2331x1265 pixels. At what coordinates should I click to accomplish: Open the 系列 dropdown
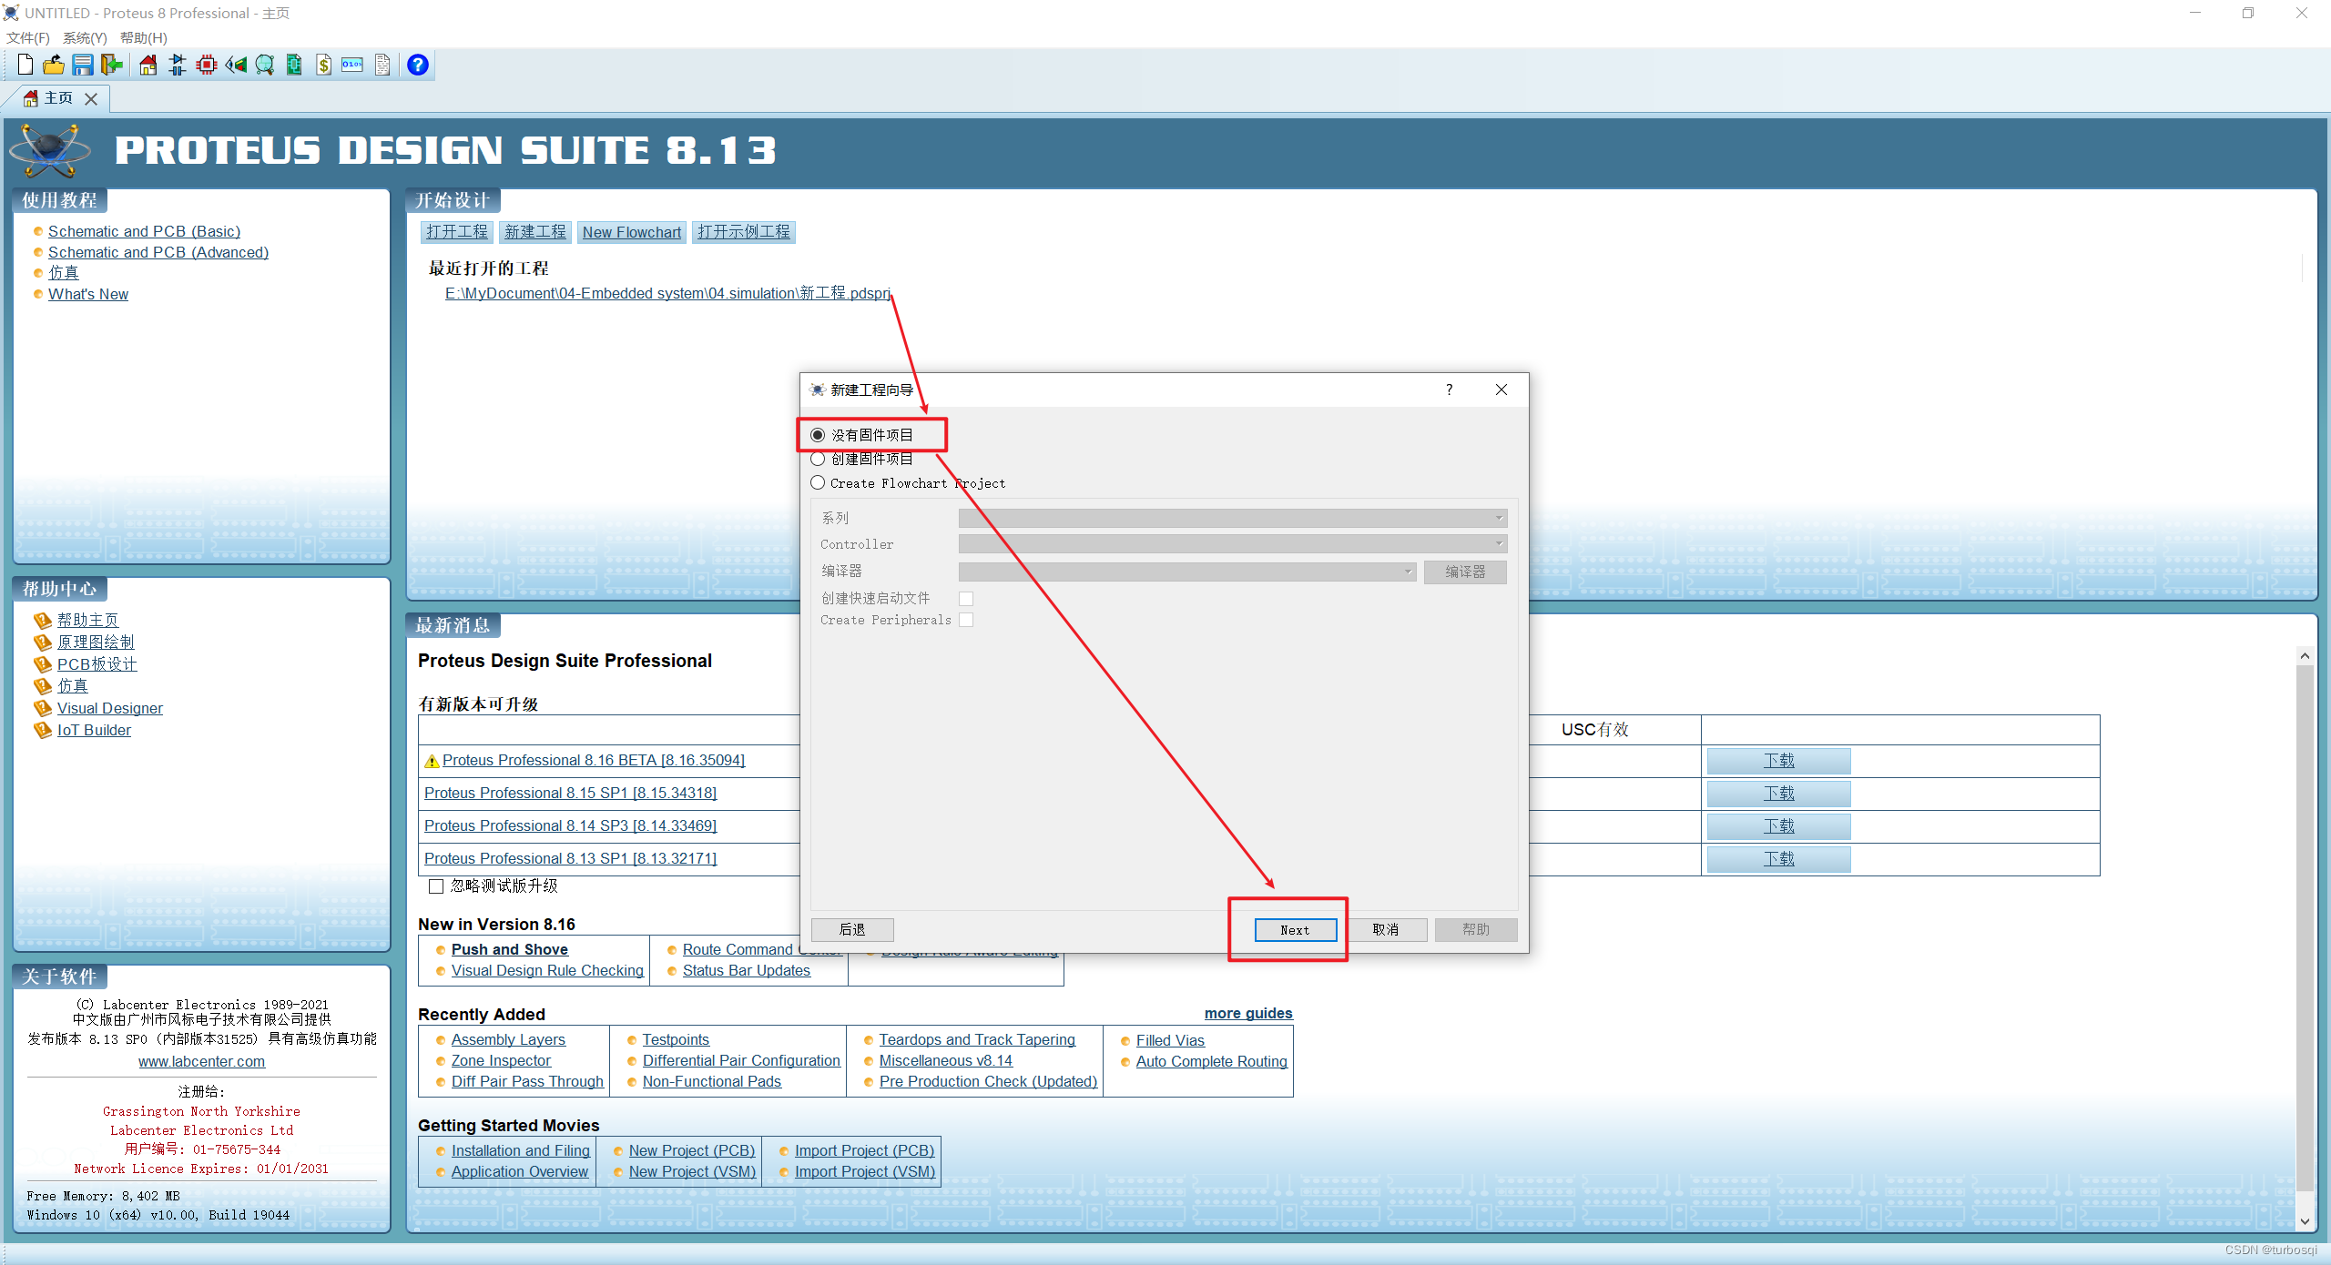pyautogui.click(x=1233, y=518)
